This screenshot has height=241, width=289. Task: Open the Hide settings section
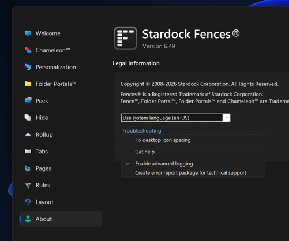(42, 118)
